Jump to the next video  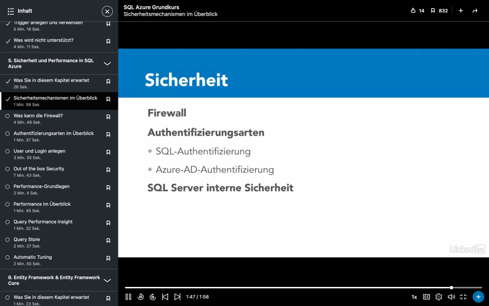pos(177,297)
